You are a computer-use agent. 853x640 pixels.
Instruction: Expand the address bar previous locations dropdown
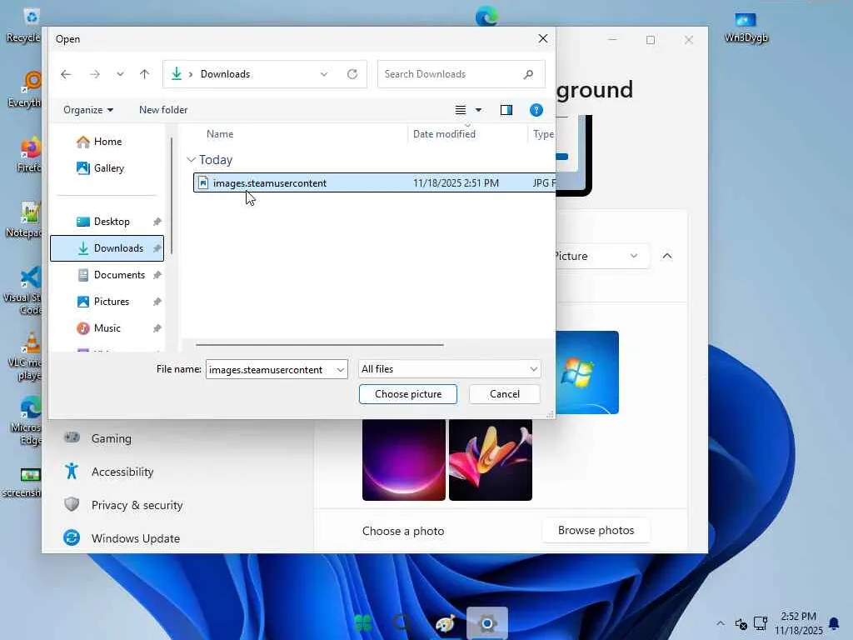pos(324,74)
